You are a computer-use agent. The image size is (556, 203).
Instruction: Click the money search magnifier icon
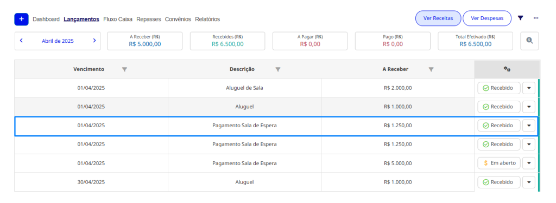click(529, 41)
